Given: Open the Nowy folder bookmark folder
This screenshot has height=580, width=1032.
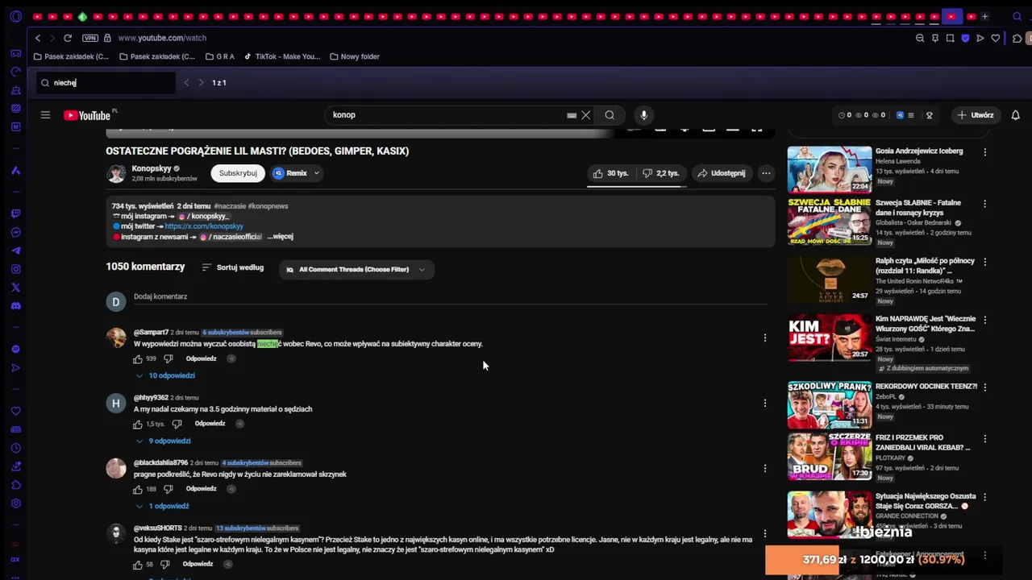Looking at the screenshot, I should click(354, 56).
